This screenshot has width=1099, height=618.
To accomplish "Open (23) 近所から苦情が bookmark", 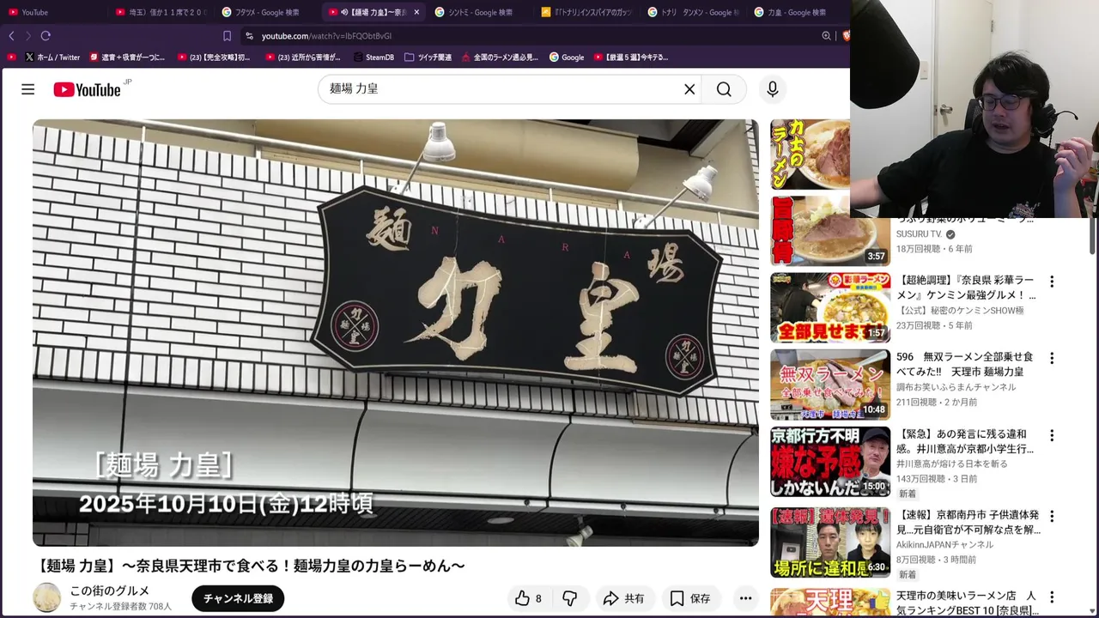I will pos(303,58).
